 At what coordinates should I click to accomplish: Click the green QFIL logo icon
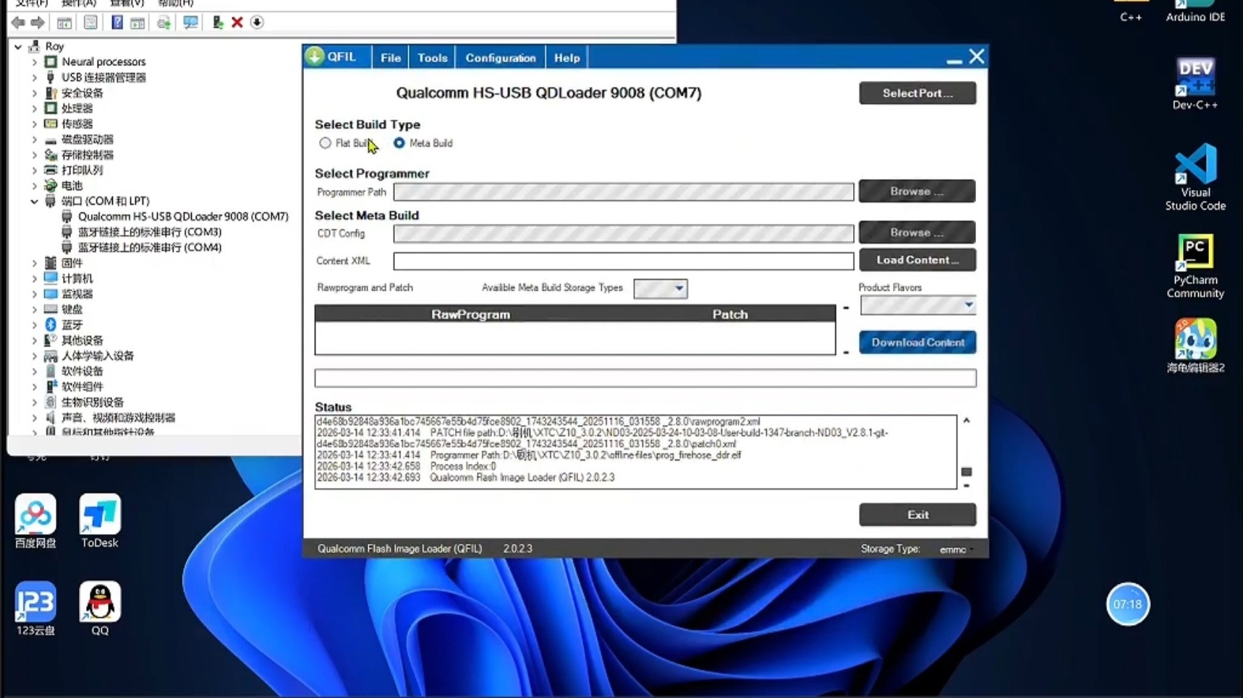[315, 56]
